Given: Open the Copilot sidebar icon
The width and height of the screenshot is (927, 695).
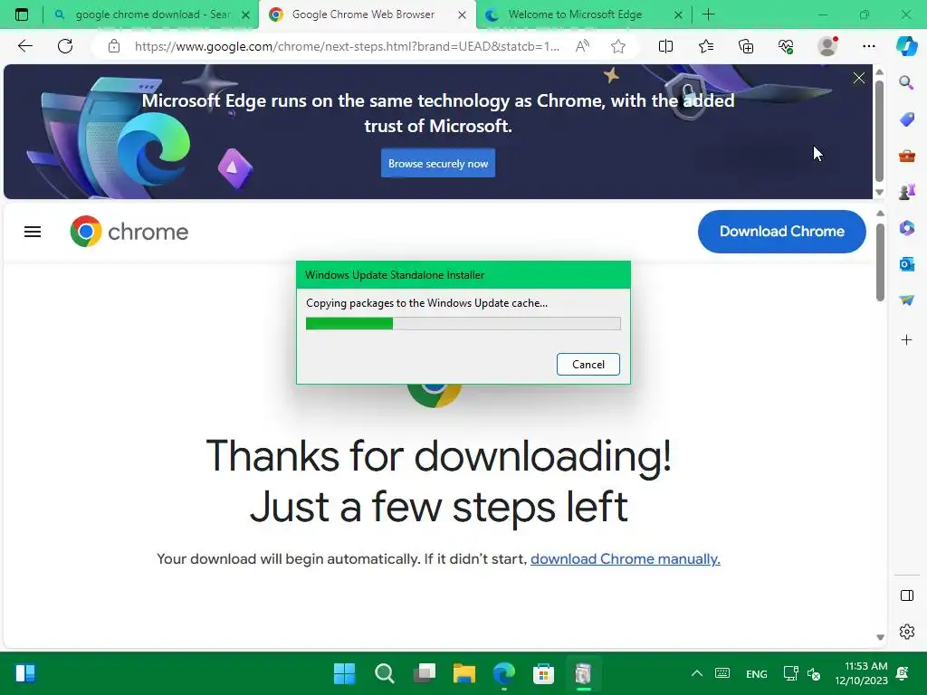Looking at the screenshot, I should click(x=906, y=46).
